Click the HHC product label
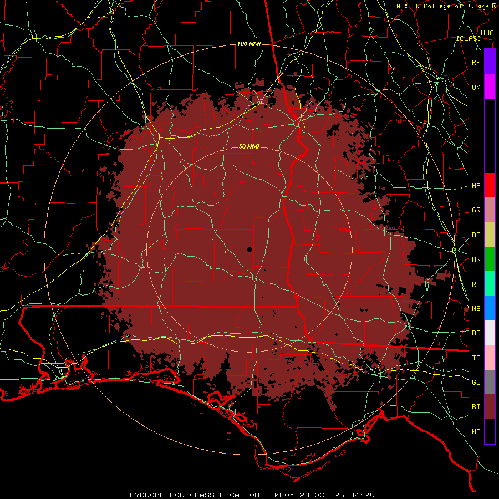499x499 pixels. click(487, 33)
